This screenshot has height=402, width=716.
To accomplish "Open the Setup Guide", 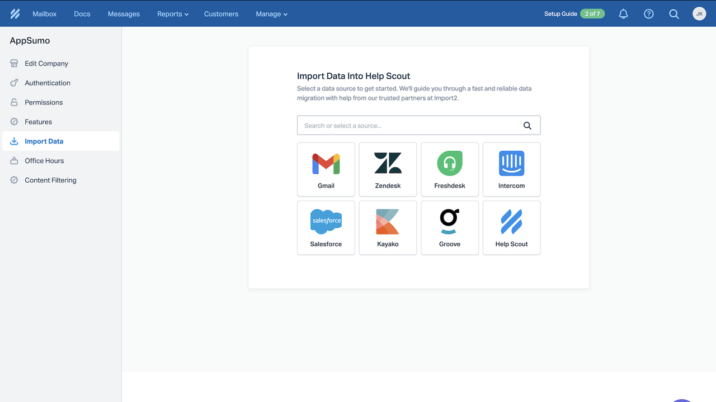I will [560, 13].
